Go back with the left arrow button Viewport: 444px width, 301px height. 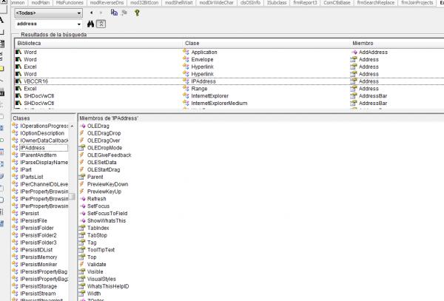tap(91, 13)
